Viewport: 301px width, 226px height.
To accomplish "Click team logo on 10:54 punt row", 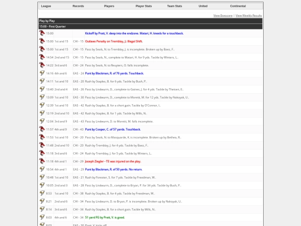I will point(42,169).
